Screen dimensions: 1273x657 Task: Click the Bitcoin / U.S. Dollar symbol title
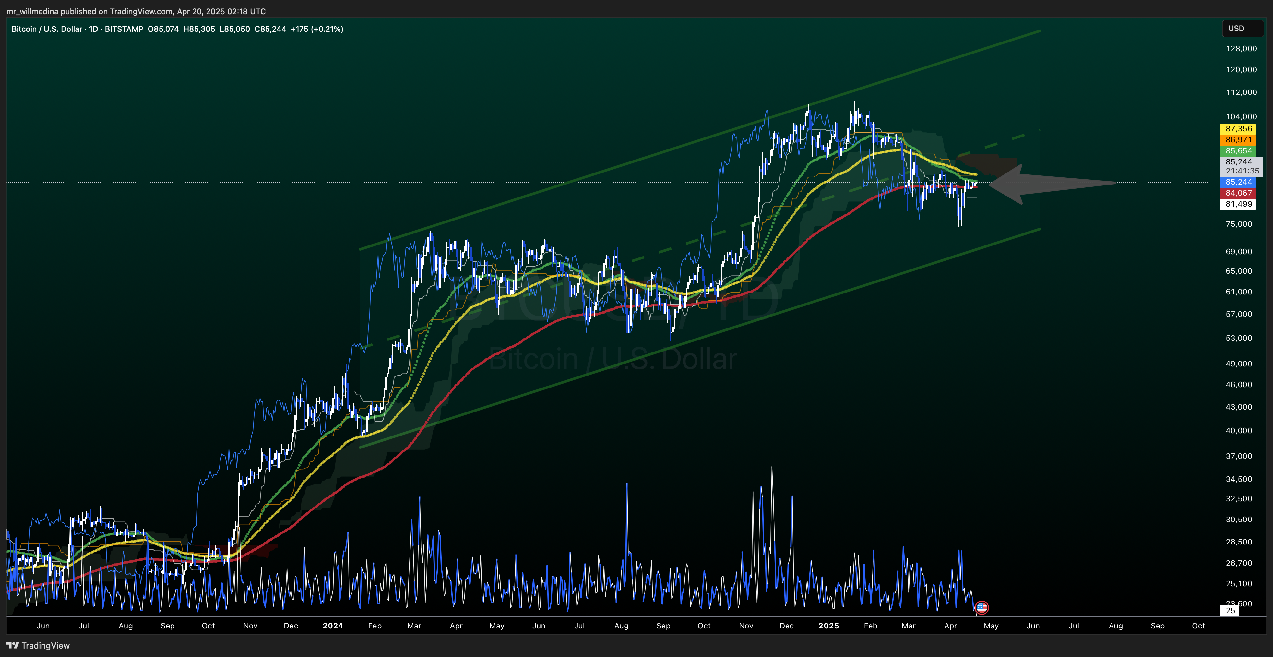click(x=47, y=29)
